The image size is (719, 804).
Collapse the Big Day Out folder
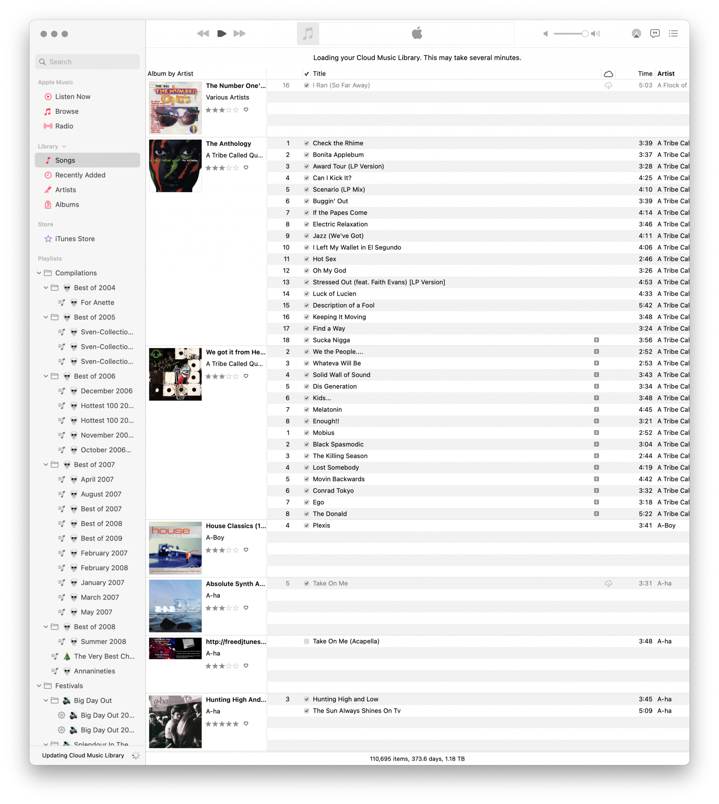pyautogui.click(x=46, y=701)
